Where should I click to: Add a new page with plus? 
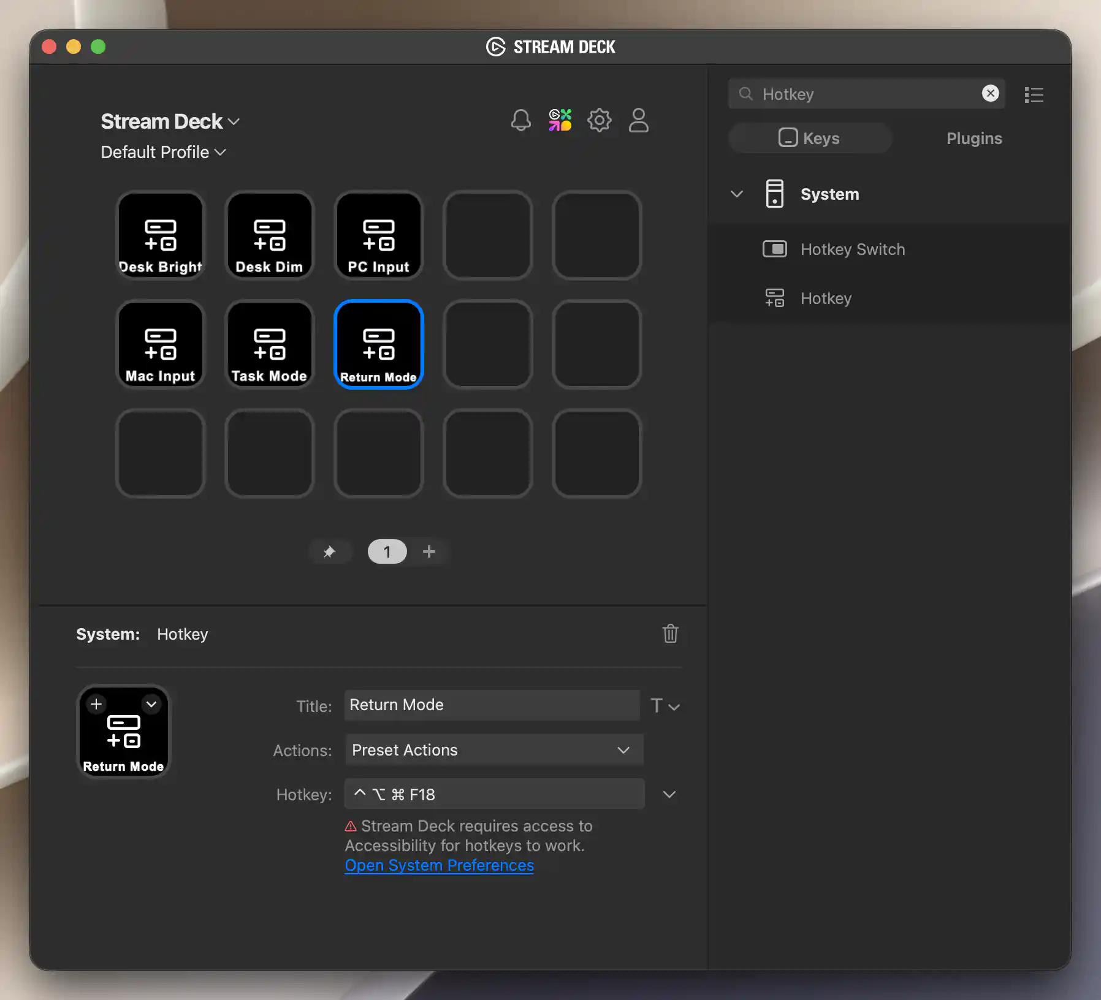pyautogui.click(x=429, y=551)
